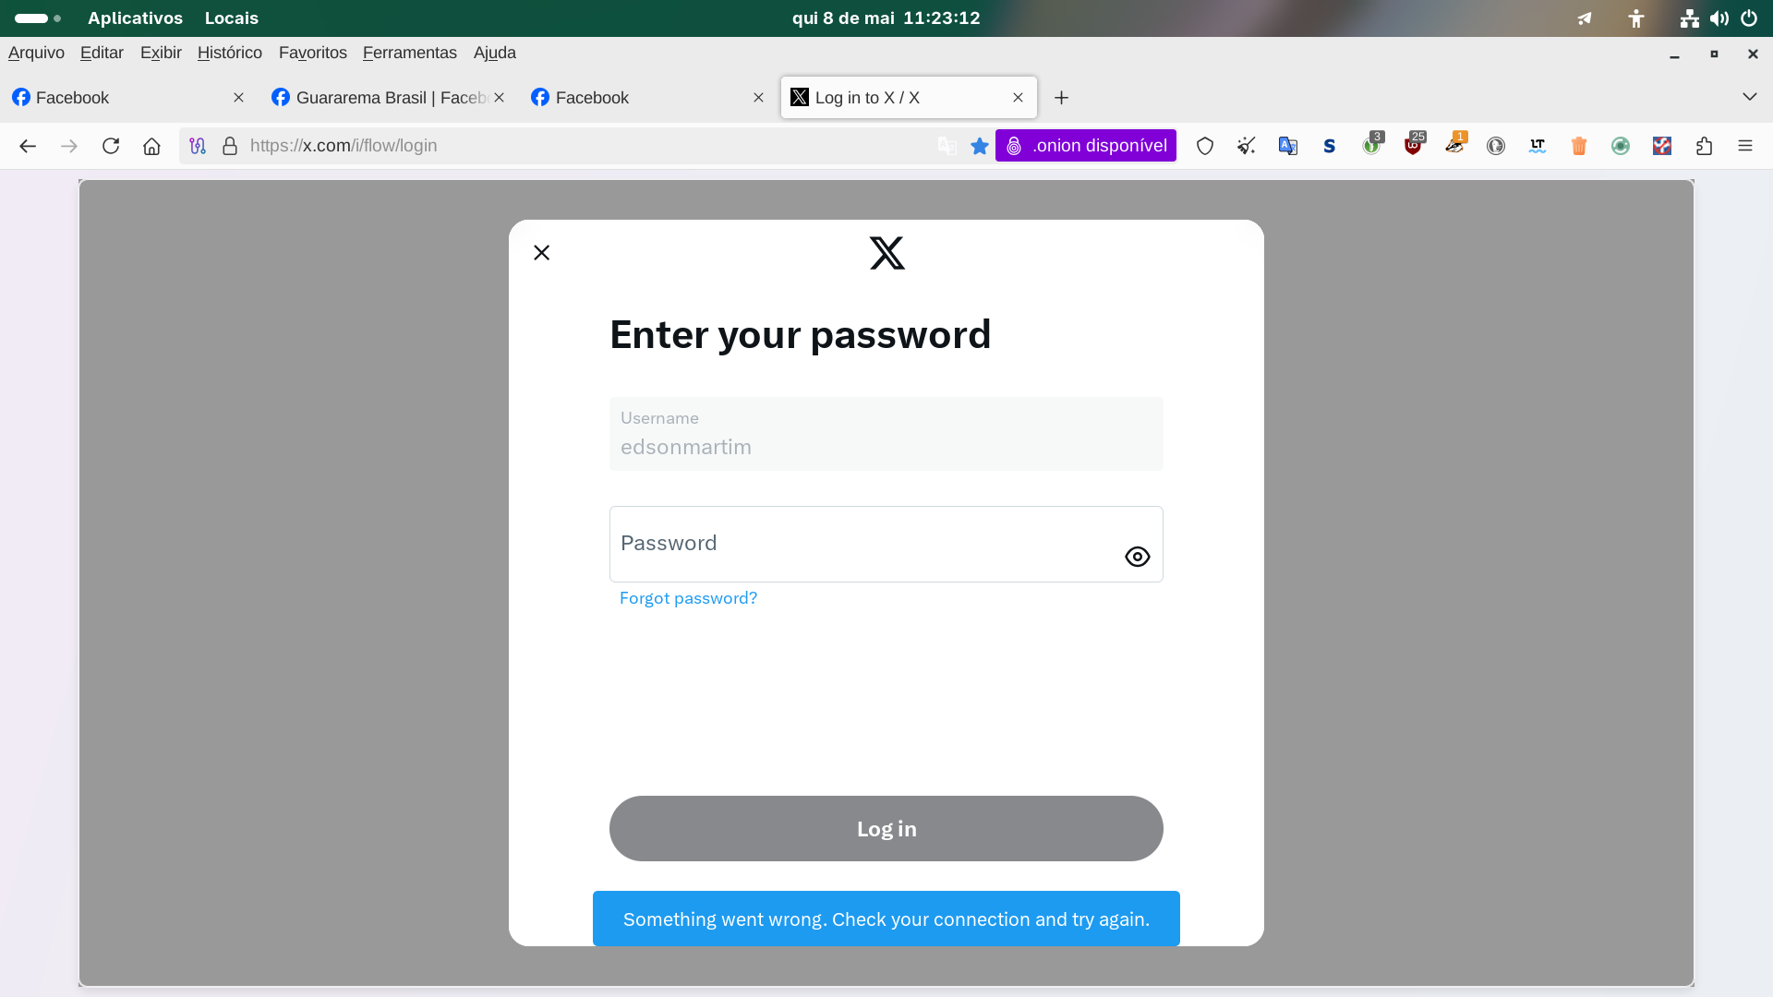The height and width of the screenshot is (997, 1773).
Task: Reveal password with the eye icon
Action: point(1137,557)
